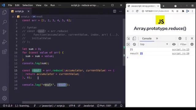Open the top context dropdown
Screen dimensions: 196x110
pos(154,44)
